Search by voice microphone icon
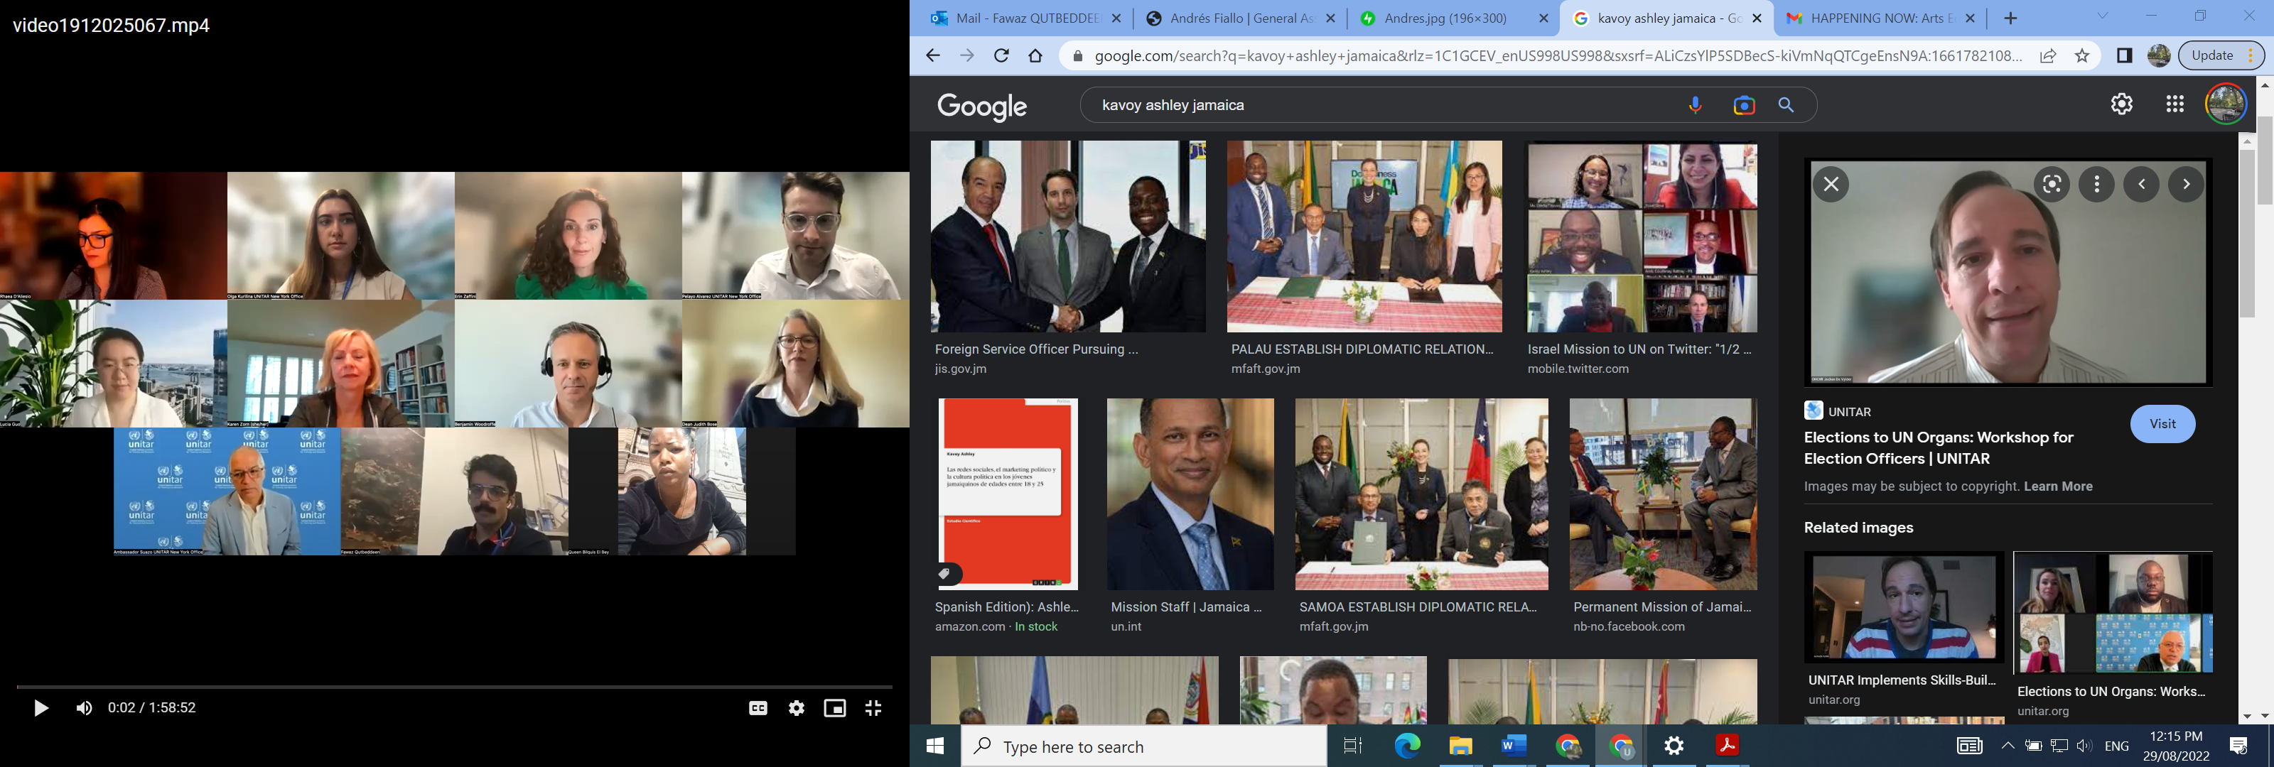Viewport: 2274px width, 767px height. 1695,105
